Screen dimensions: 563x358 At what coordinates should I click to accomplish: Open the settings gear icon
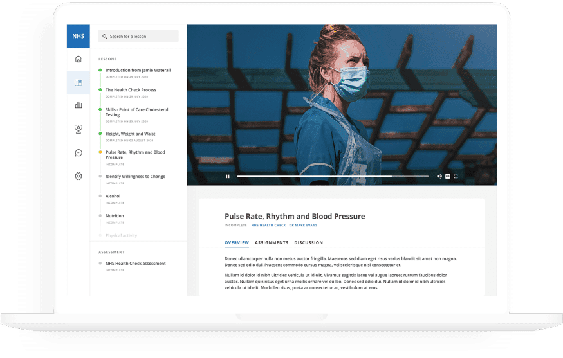(78, 176)
